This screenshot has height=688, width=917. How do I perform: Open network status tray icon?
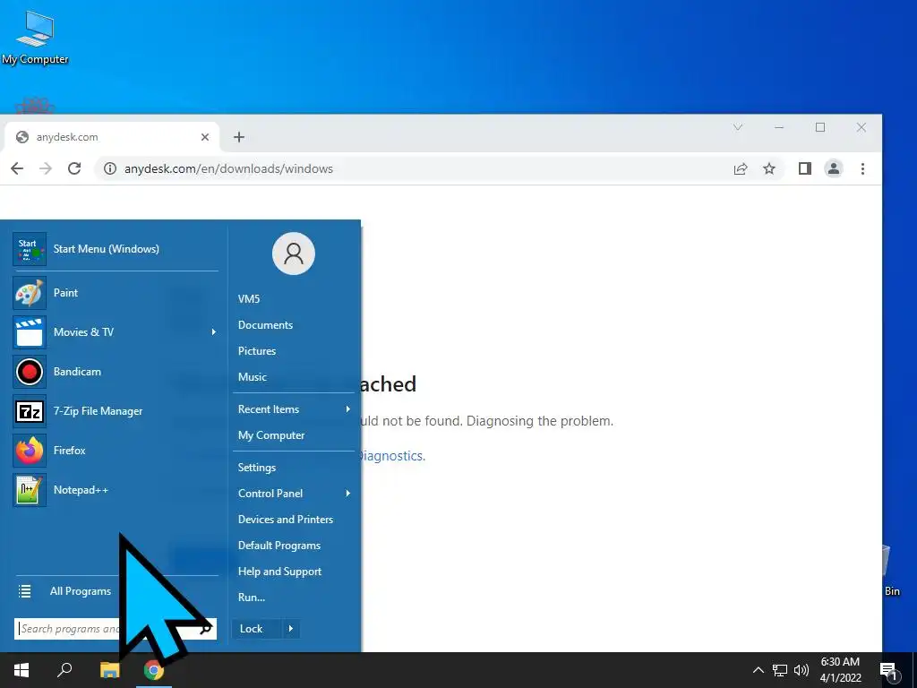tap(780, 670)
